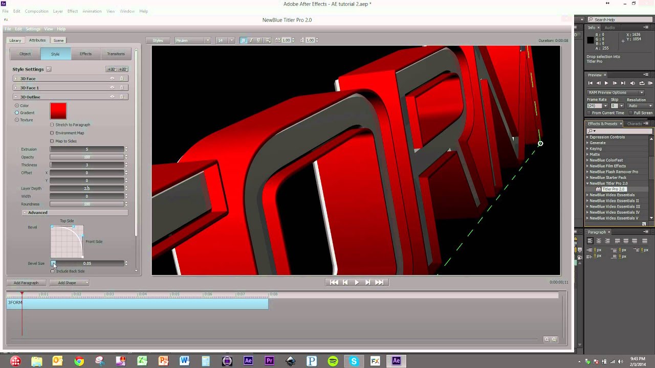Enable Stretch to Paragraph checkbox
The width and height of the screenshot is (655, 368).
tap(52, 125)
